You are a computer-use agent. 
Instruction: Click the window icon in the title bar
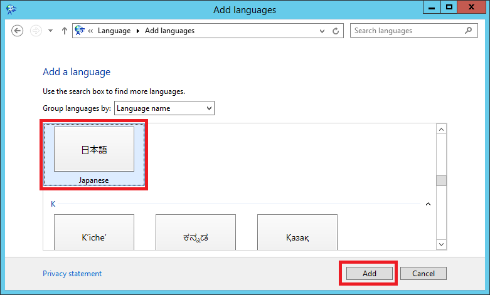(x=11, y=9)
